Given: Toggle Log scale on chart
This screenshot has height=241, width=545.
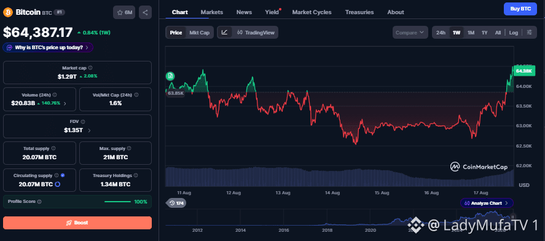Looking at the screenshot, I should coord(514,33).
